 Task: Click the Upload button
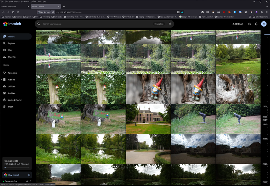[238, 24]
